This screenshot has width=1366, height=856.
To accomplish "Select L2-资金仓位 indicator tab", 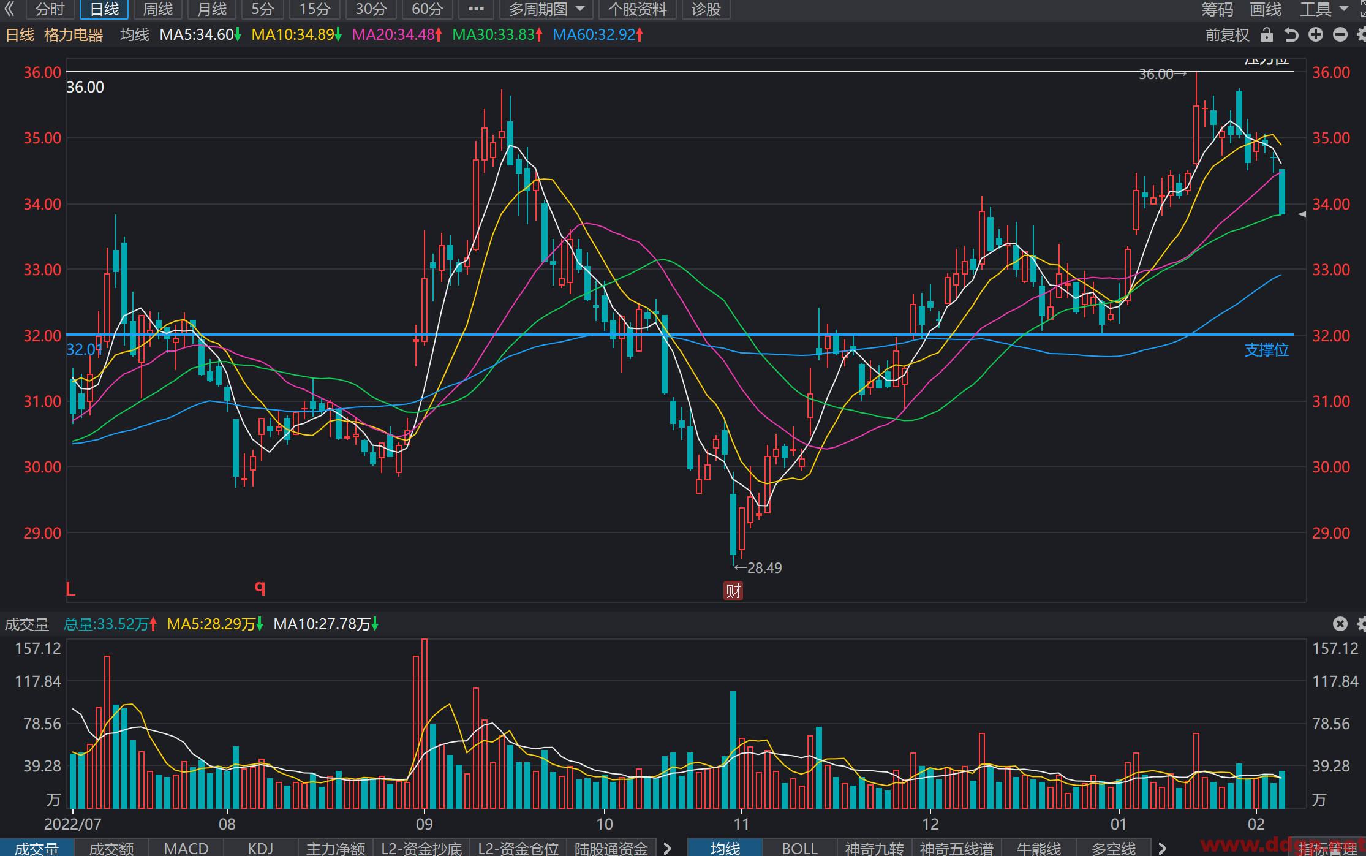I will 518,848.
